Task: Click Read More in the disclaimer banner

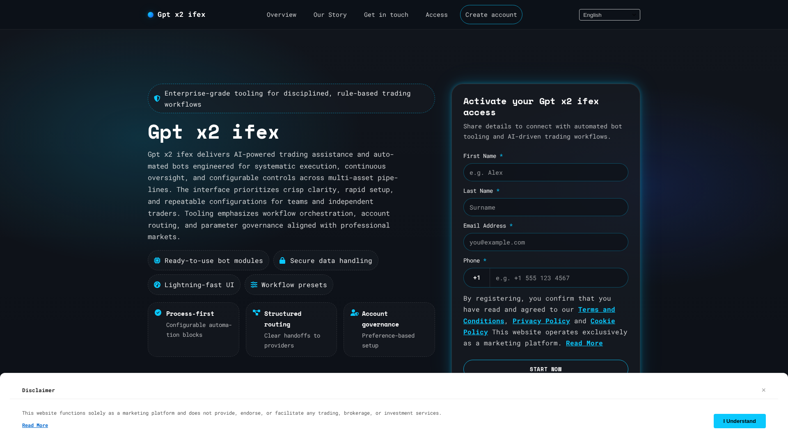Action: click(35, 425)
